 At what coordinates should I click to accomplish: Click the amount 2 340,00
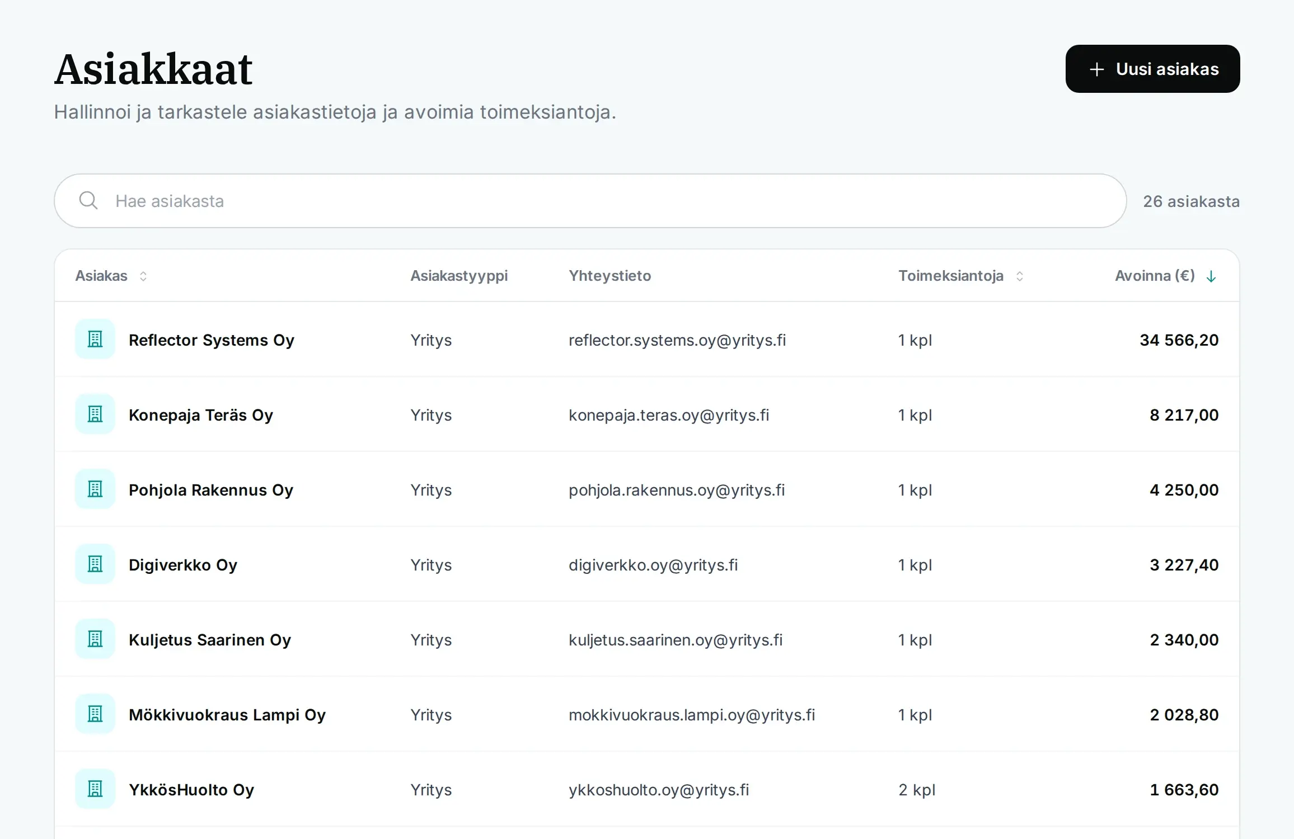[1184, 640]
